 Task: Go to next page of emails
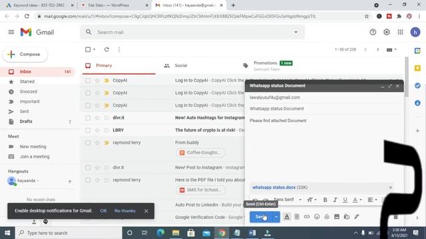377,50
